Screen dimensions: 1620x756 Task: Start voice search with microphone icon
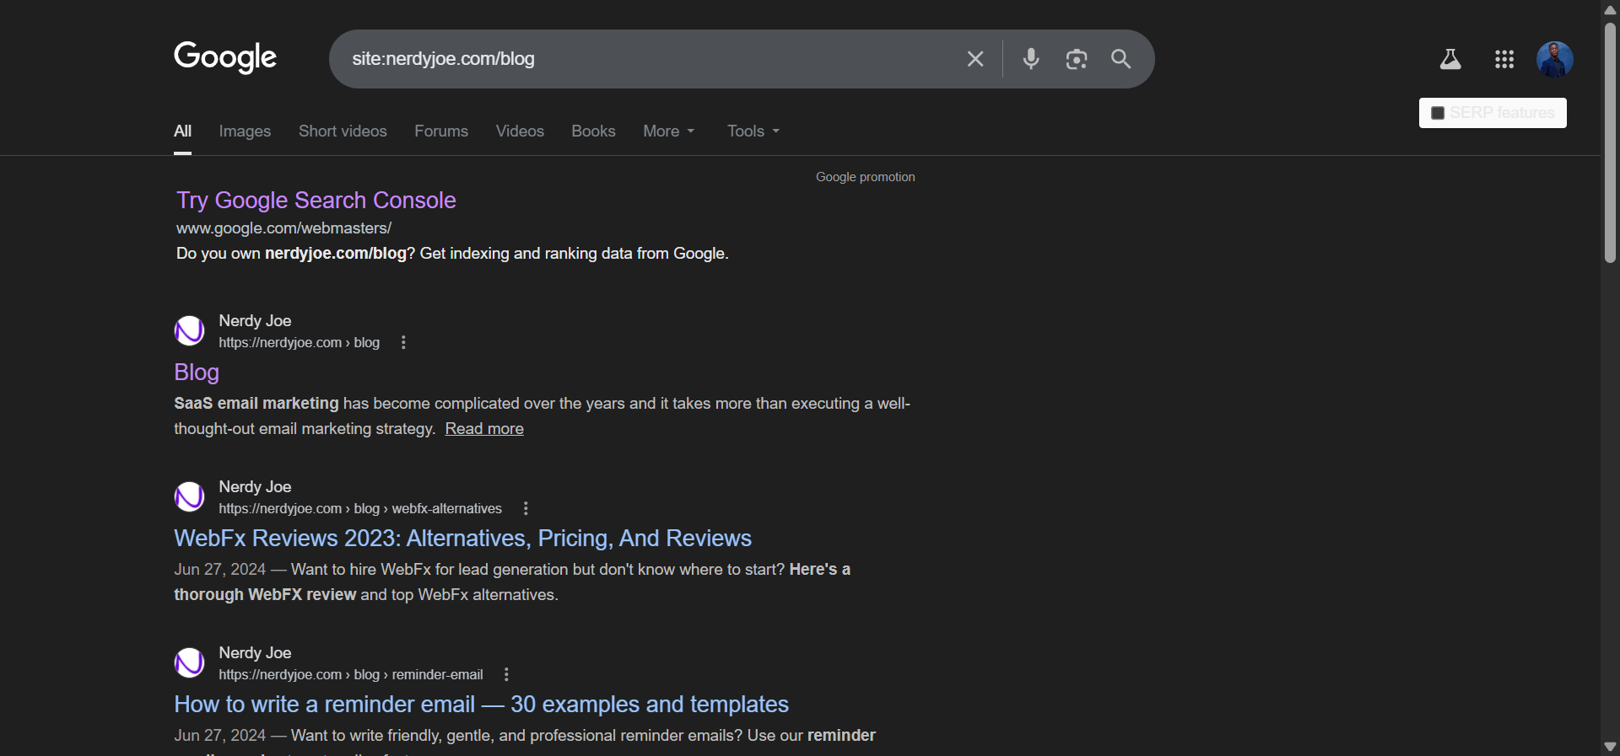pyautogui.click(x=1031, y=59)
